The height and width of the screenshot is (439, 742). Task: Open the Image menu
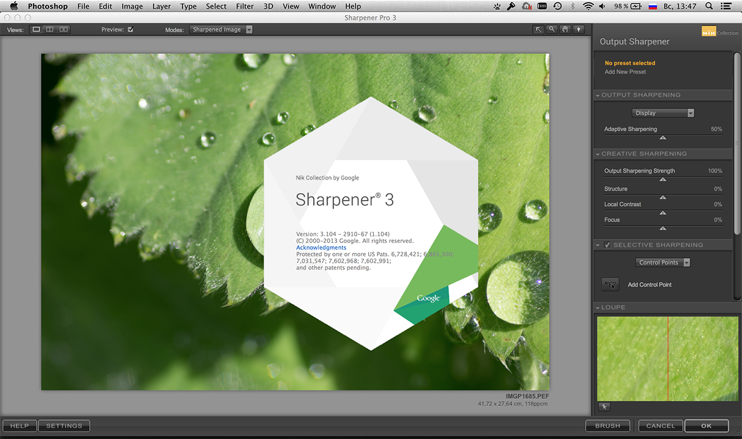click(x=132, y=6)
